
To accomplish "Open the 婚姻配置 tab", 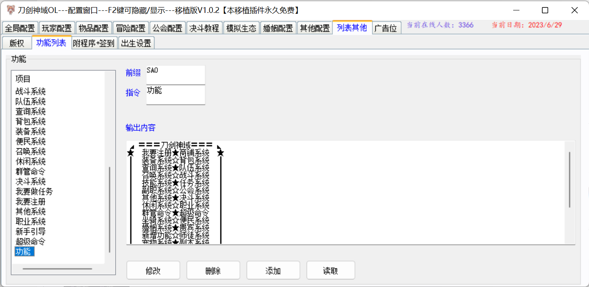I will 278,28.
